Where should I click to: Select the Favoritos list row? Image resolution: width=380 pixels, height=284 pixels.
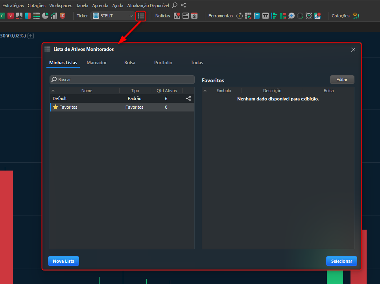click(x=122, y=107)
